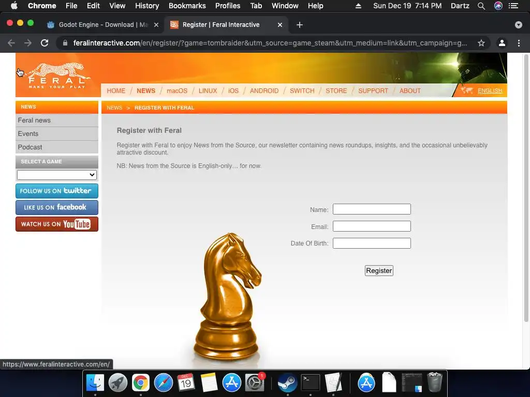
Task: Open the Apple menu
Action: 14,6
